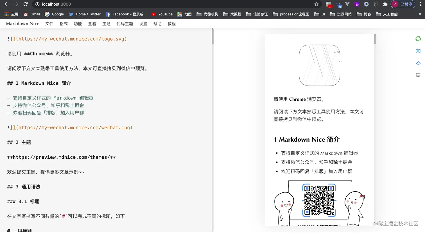Click the browser back arrow
The width and height of the screenshot is (425, 233).
tap(6, 4)
